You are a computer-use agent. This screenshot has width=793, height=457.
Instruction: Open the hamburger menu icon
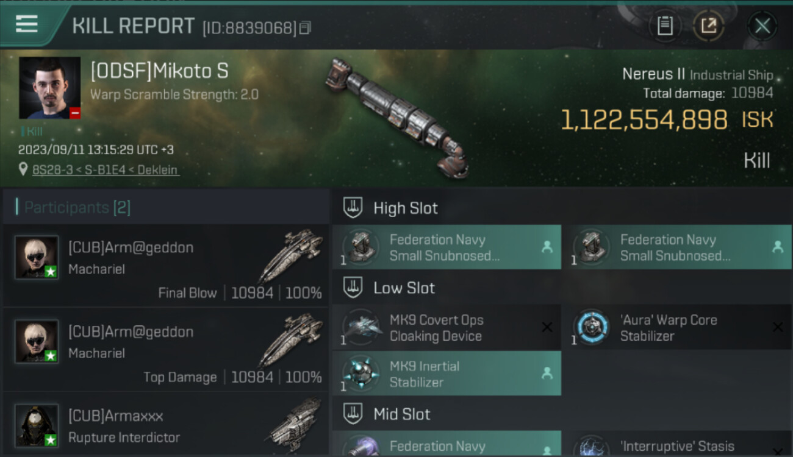tap(27, 24)
